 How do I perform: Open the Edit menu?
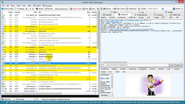pos(8,6)
